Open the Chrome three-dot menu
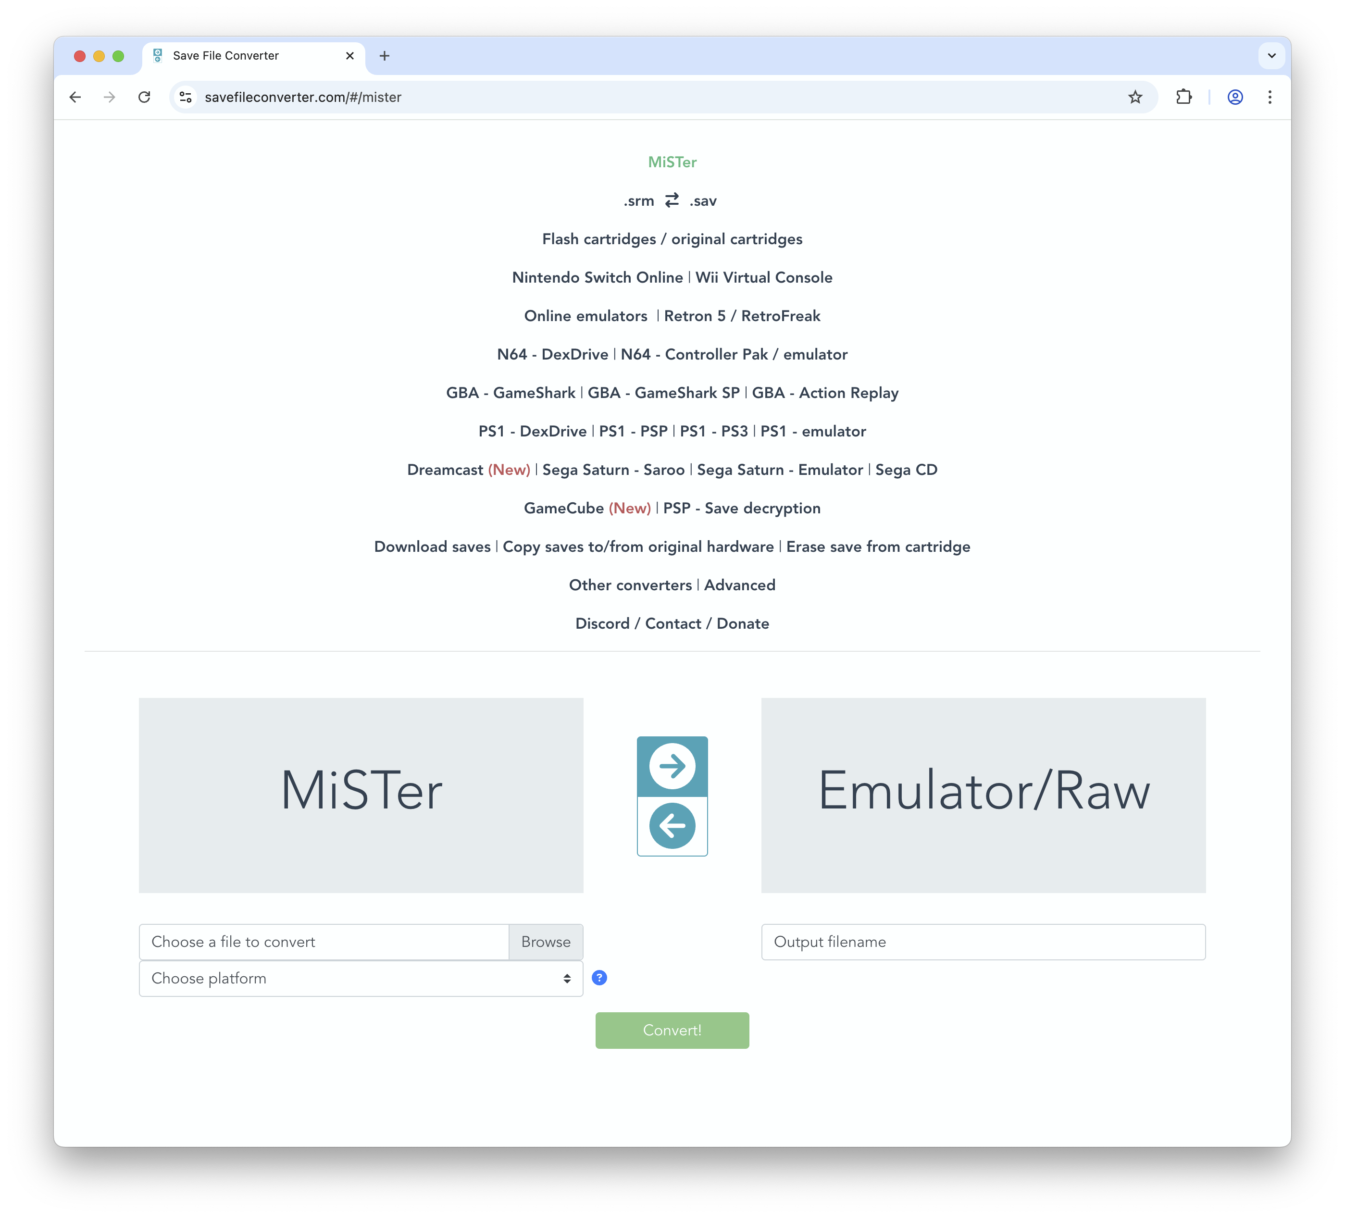Screen dimensions: 1345x1218 point(1270,98)
